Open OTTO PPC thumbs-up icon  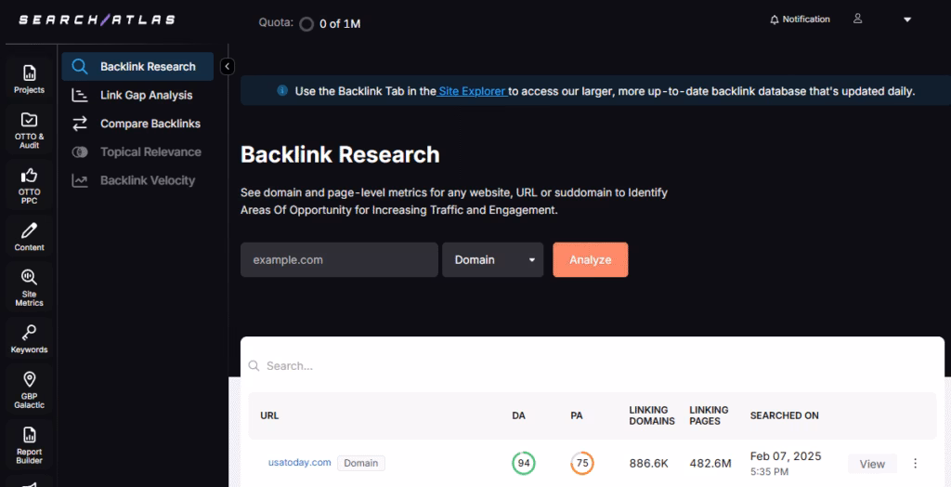pyautogui.click(x=29, y=184)
